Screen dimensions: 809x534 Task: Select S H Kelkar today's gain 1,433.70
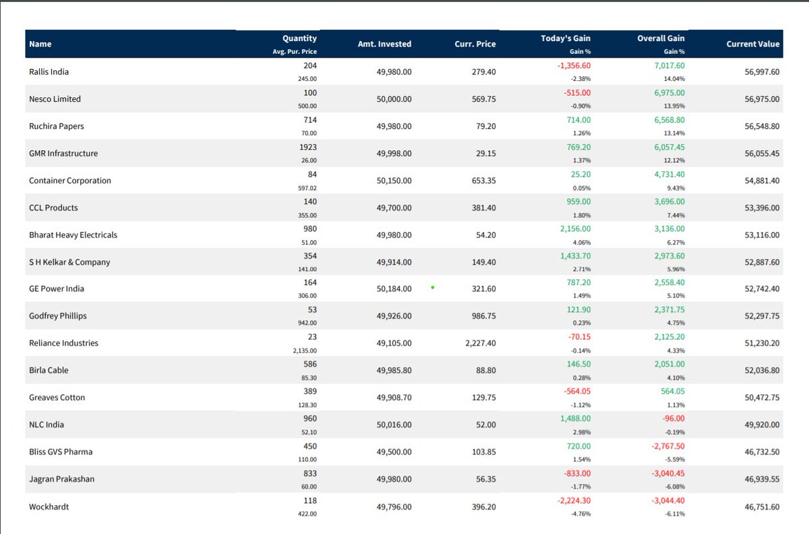click(575, 256)
